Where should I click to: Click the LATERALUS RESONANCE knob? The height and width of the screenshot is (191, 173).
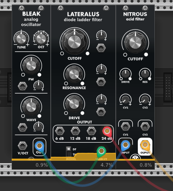click(74, 74)
